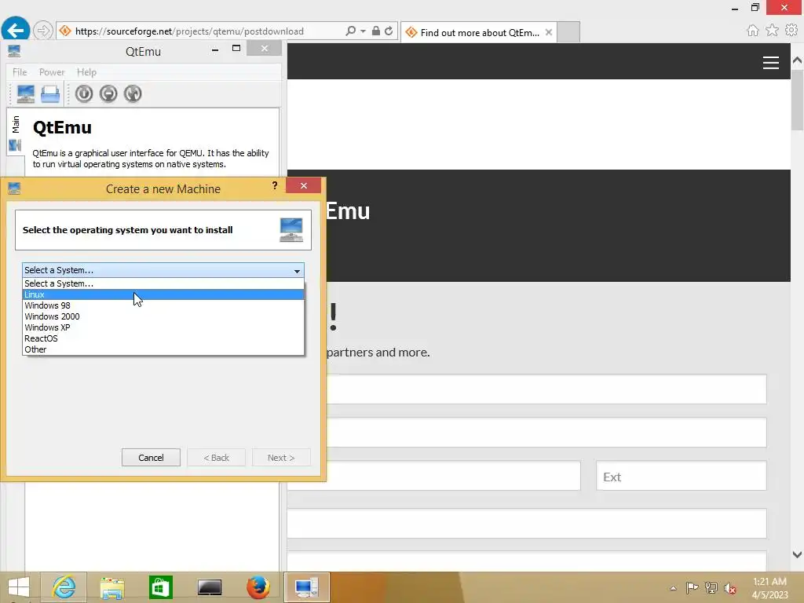Click the Ext input field on web page

[681, 476]
